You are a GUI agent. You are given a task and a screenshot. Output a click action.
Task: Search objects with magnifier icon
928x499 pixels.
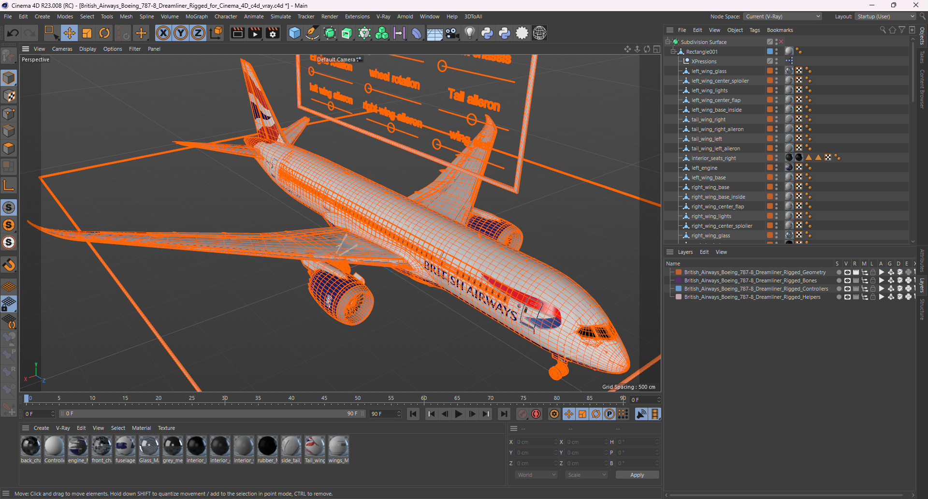click(x=883, y=30)
